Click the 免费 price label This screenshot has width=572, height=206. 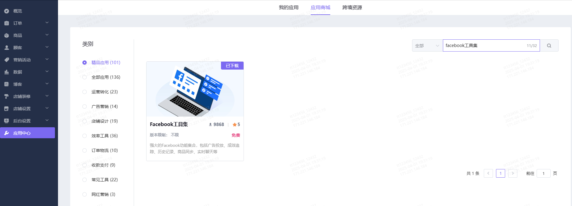236,135
